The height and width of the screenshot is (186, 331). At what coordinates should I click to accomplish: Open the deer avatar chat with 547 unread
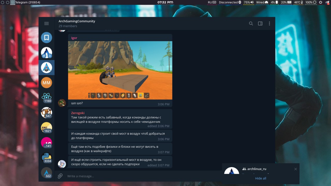point(47,113)
